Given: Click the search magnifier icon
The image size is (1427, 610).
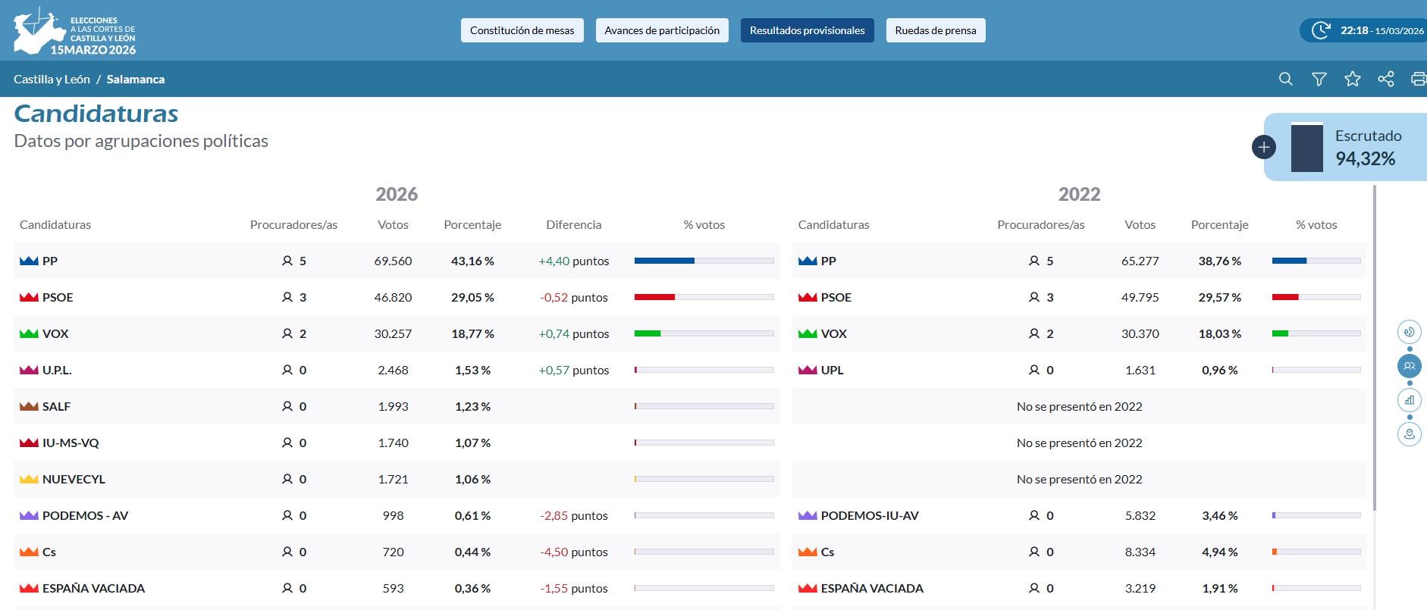Looking at the screenshot, I should point(1285,79).
